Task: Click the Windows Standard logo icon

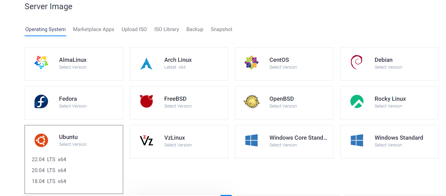Action: [357, 140]
